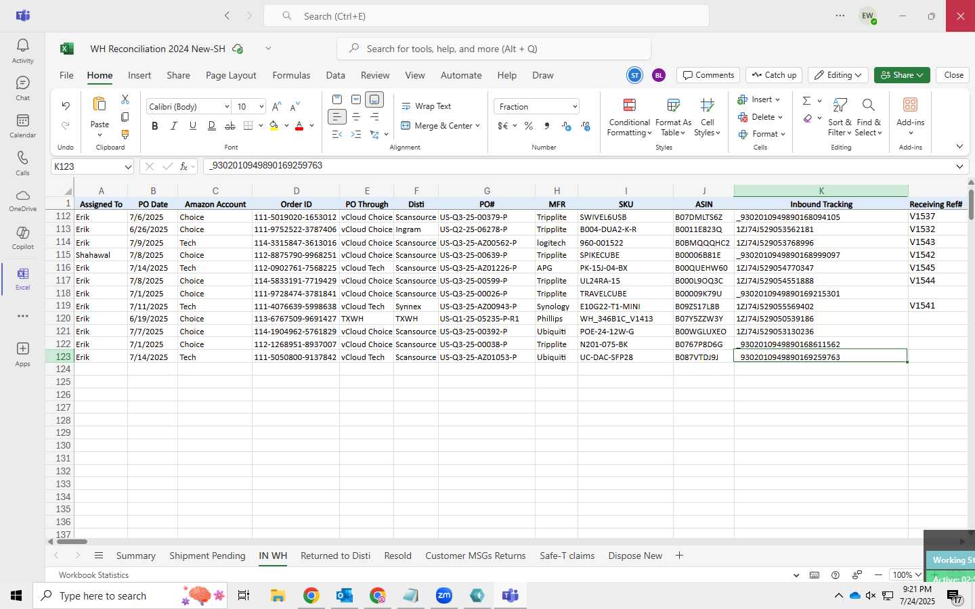
Task: Click the Decrease Indent icon
Action: pyautogui.click(x=337, y=135)
